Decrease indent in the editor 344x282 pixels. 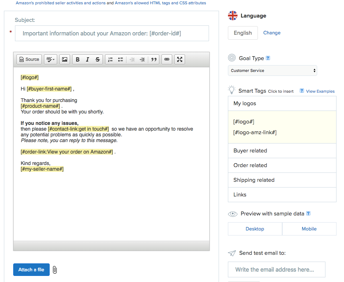pos(132,59)
